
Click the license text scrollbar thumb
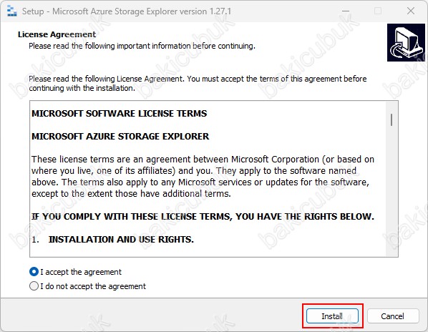pos(391,119)
